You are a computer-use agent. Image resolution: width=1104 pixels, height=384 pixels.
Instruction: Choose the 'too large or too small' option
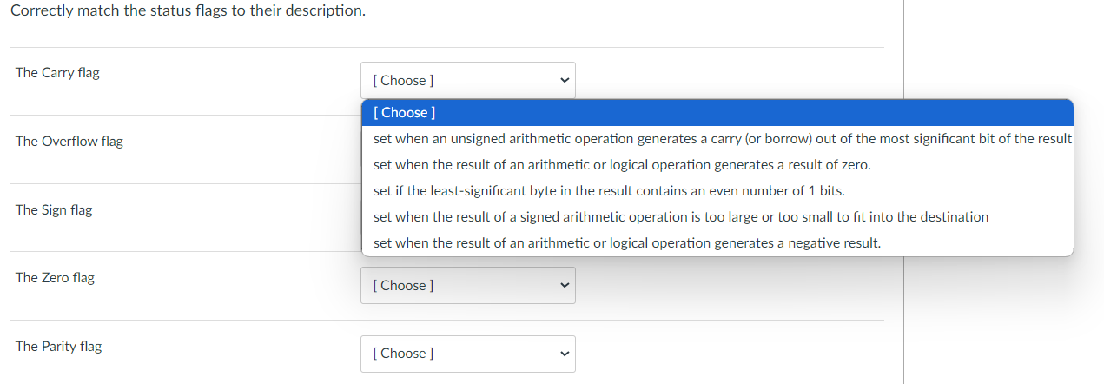point(681,217)
